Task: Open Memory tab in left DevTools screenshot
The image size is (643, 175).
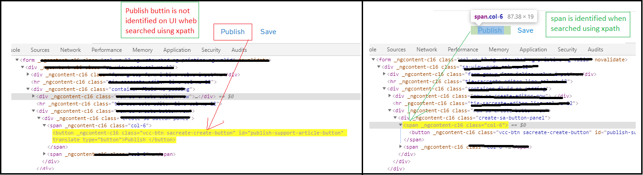Action: 143,50
